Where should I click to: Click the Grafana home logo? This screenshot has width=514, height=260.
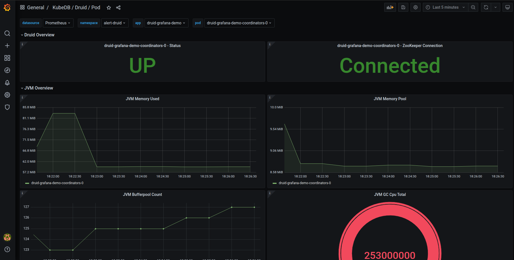pos(7,8)
